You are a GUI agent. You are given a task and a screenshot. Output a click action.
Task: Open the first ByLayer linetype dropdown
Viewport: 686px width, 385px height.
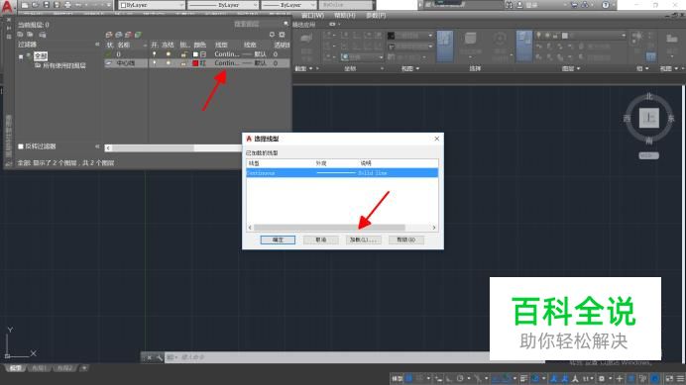pos(223,5)
